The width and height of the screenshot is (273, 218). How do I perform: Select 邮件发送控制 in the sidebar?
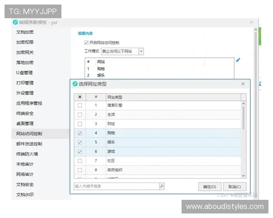pos(29,144)
